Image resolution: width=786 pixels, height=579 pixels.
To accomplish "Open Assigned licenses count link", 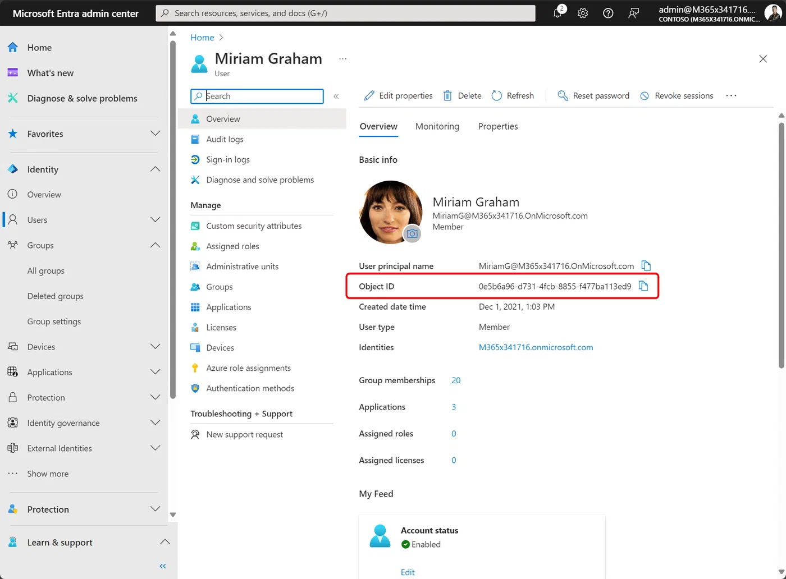I will click(454, 460).
